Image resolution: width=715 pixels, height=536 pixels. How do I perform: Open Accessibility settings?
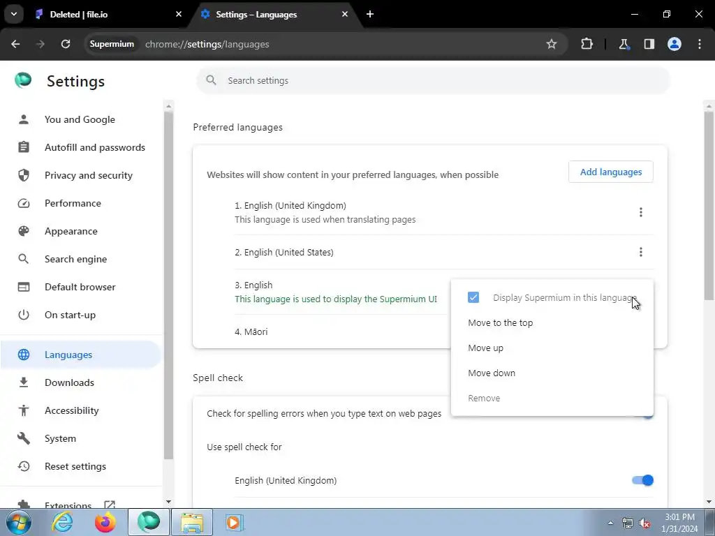pyautogui.click(x=80, y=410)
